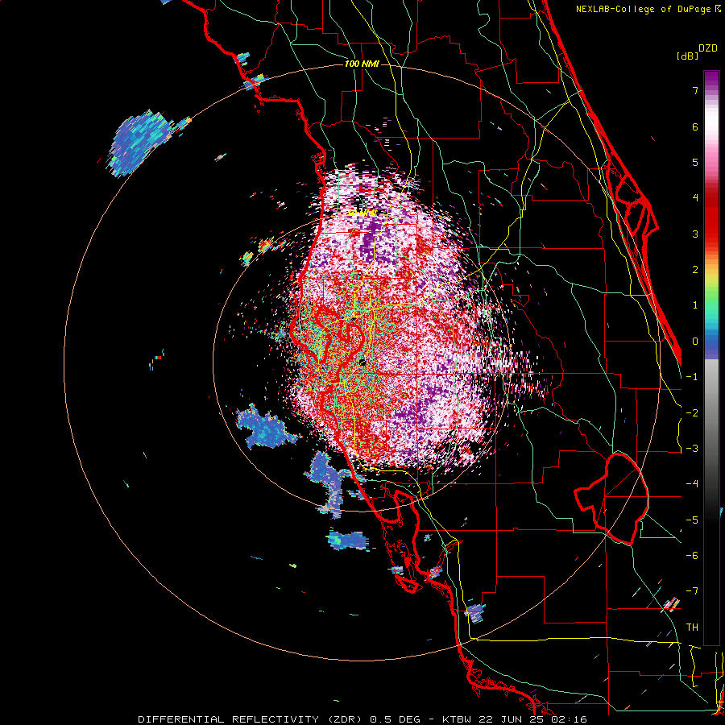Click the color scale value -2

(x=692, y=413)
